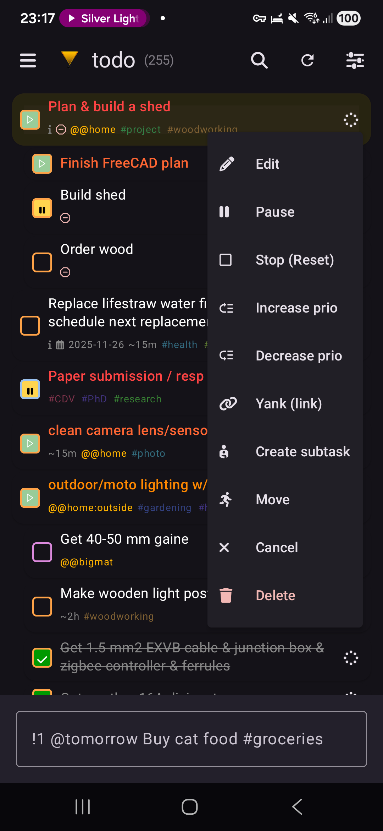Open Plan & build a shed actions menu
This screenshot has width=383, height=831.
point(351,120)
